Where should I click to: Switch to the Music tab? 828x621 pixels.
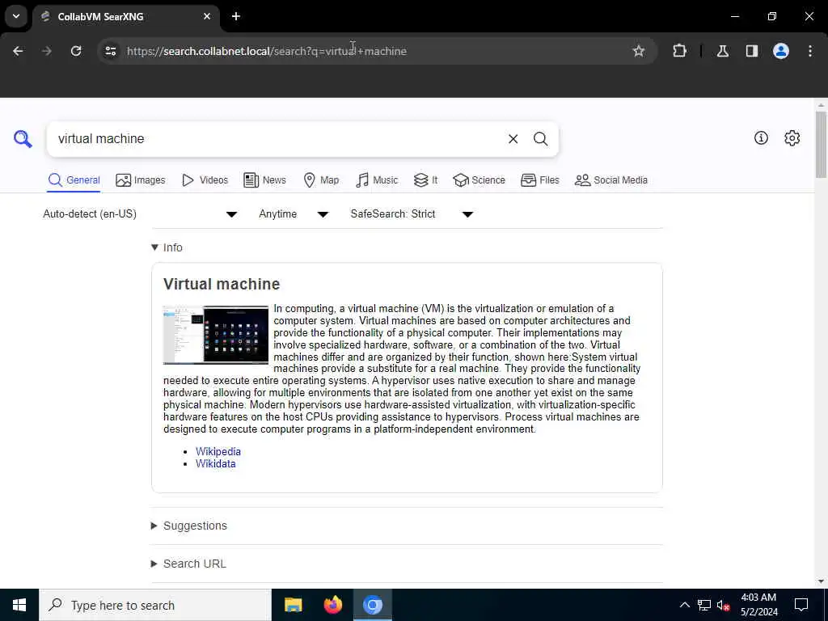click(377, 180)
